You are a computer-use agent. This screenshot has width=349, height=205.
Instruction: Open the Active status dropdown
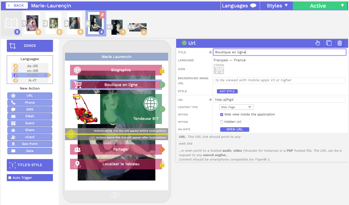[320, 6]
